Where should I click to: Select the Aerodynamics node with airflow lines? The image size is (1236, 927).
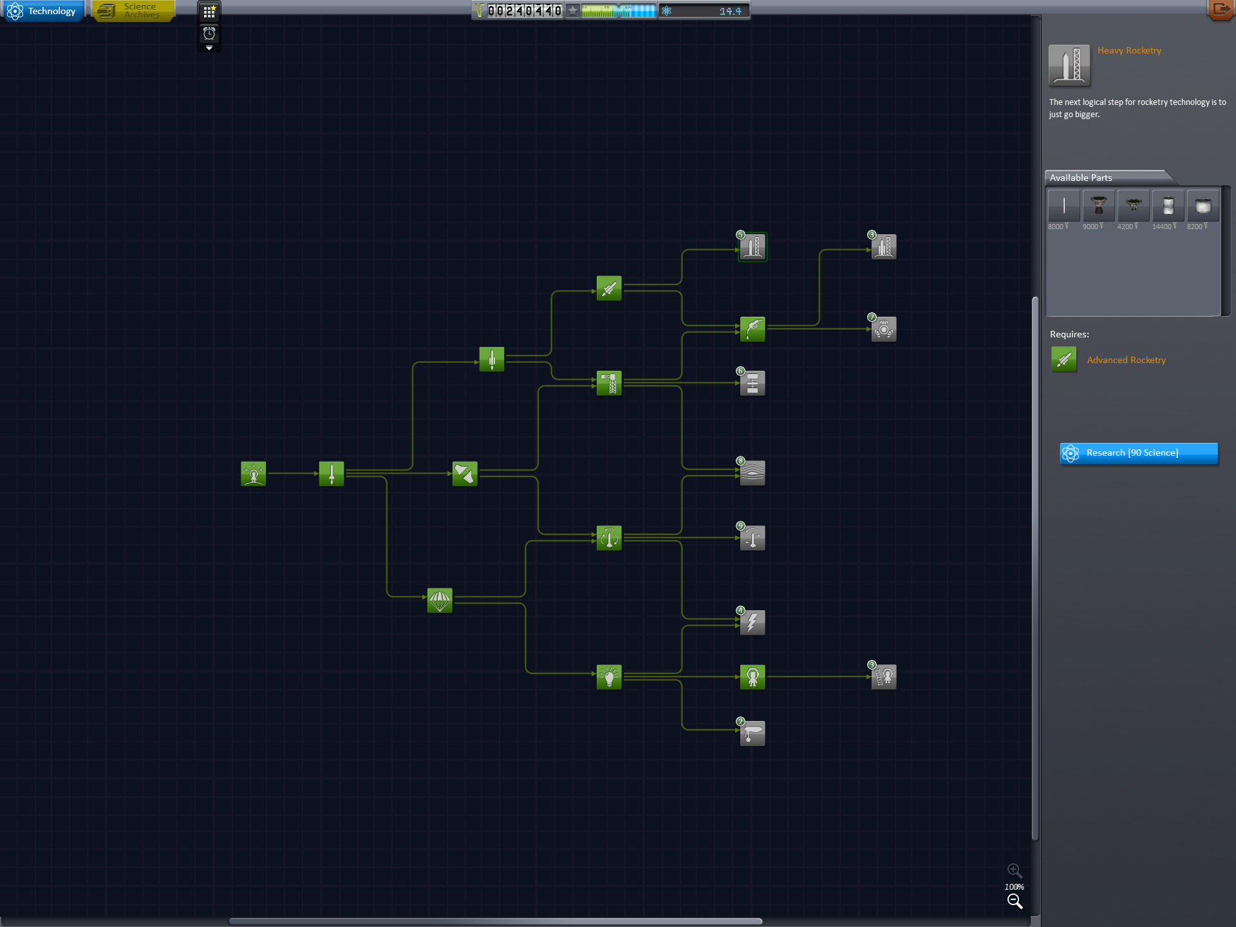(753, 473)
